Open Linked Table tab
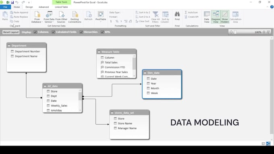Image resolution: width=274 pixels, height=154 pixels. click(x=61, y=7)
